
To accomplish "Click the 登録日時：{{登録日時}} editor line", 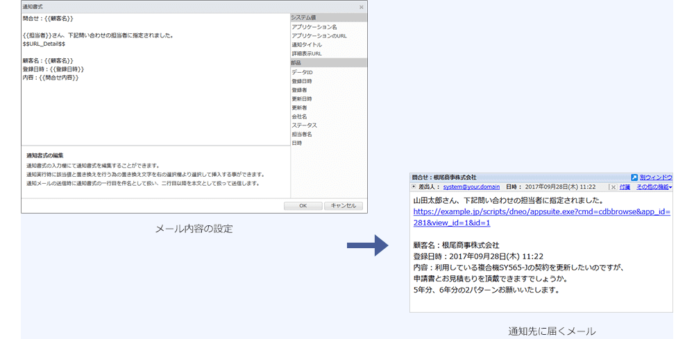I will click(53, 69).
